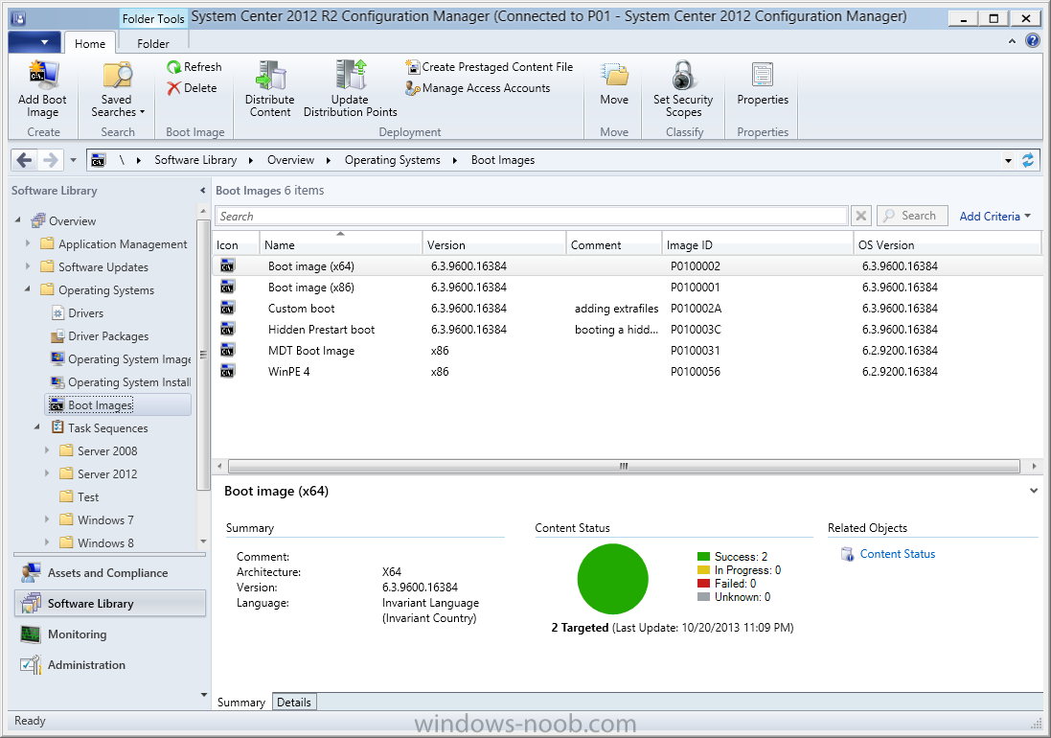This screenshot has height=738, width=1051.
Task: Sort by the Version column header
Action: [x=494, y=244]
